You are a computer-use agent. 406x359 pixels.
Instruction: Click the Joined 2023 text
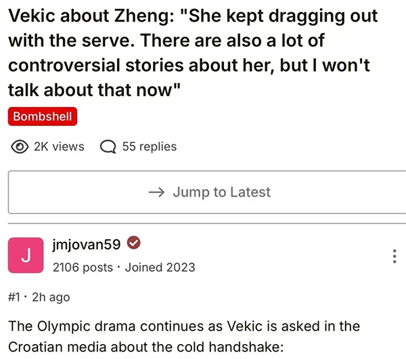point(160,267)
